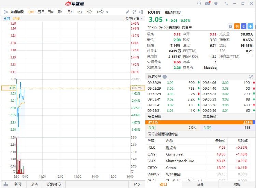Open the messages envelope icon

(x=208, y=4)
